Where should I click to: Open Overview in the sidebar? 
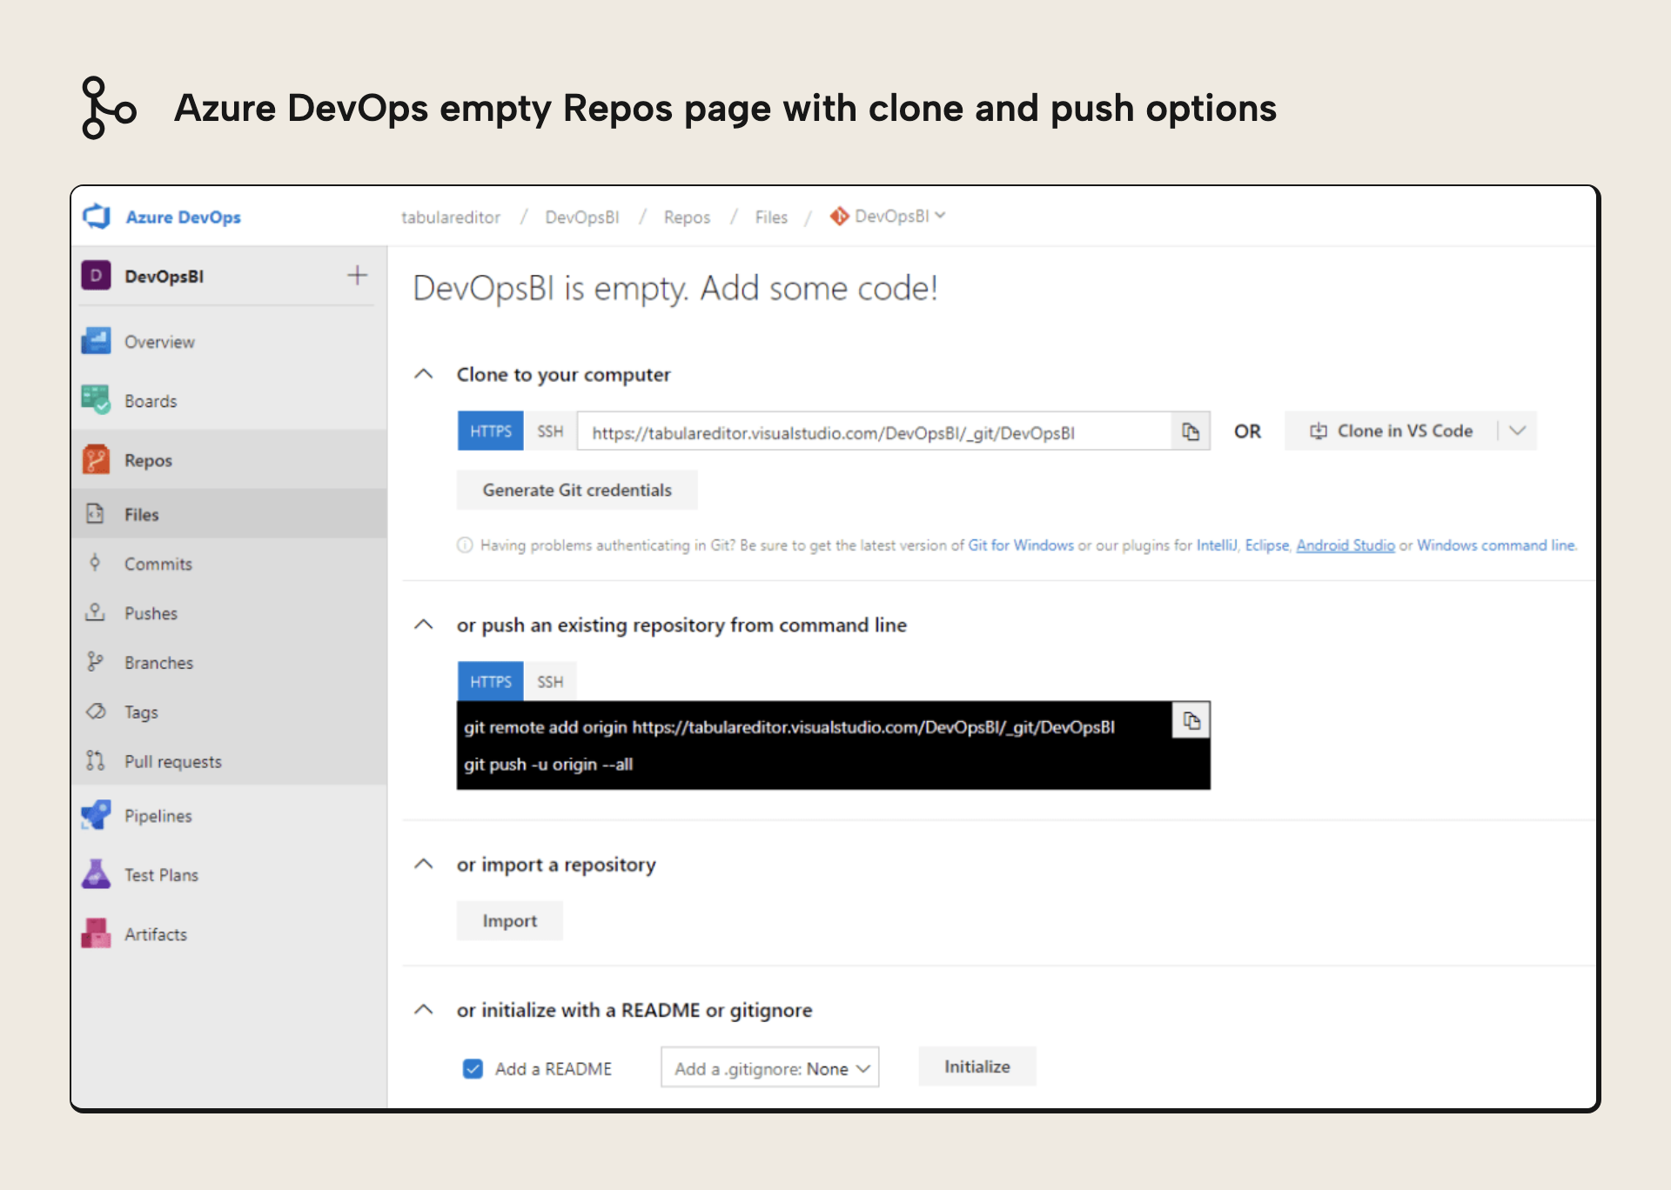coord(230,342)
